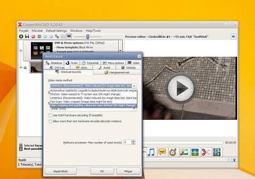Switch to the Nyelv tab
Image resolution: width=255 pixels, height=179 pixels.
[72, 63]
